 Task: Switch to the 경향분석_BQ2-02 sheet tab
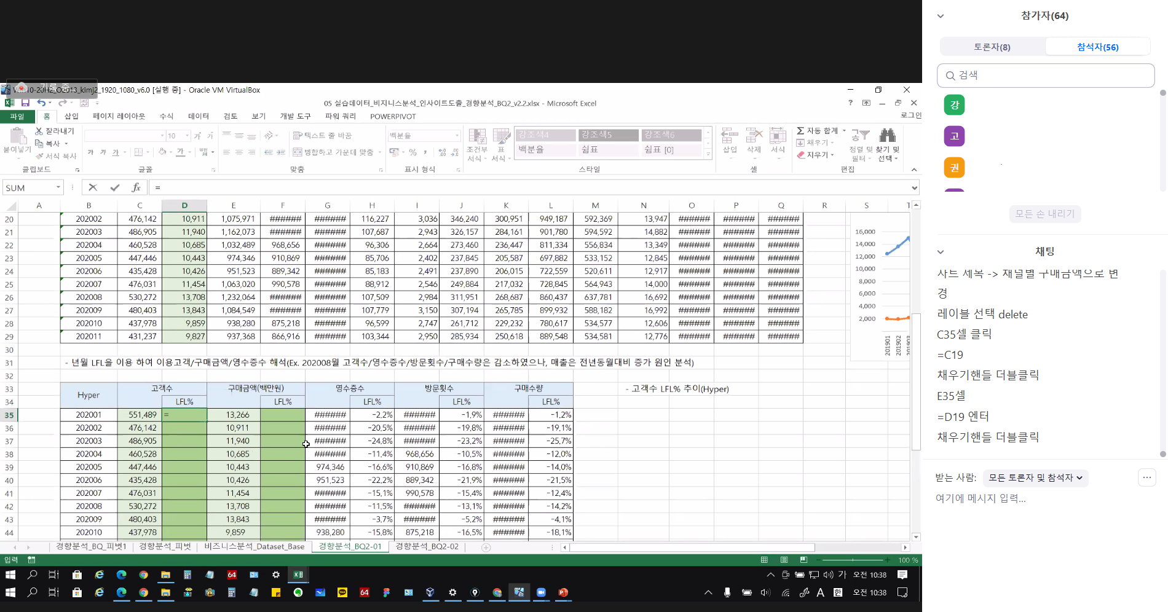(427, 546)
